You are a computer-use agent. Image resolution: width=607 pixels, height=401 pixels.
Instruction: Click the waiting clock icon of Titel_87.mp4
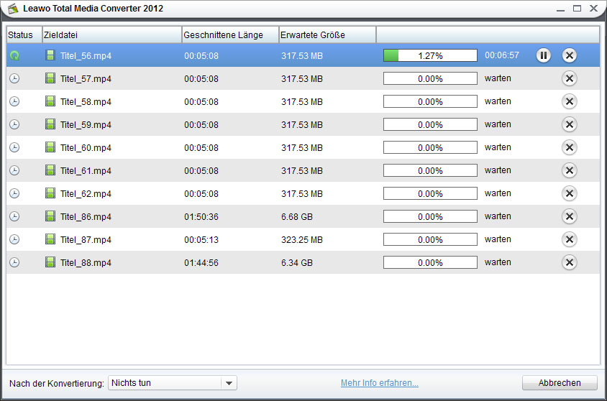pos(14,240)
